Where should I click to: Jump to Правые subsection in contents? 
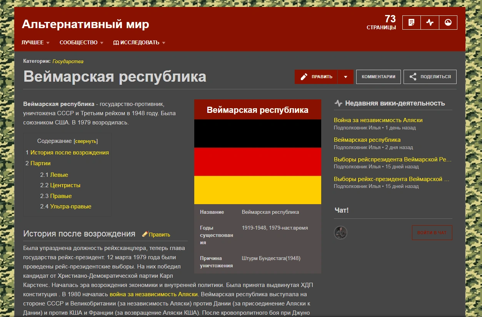coord(61,196)
